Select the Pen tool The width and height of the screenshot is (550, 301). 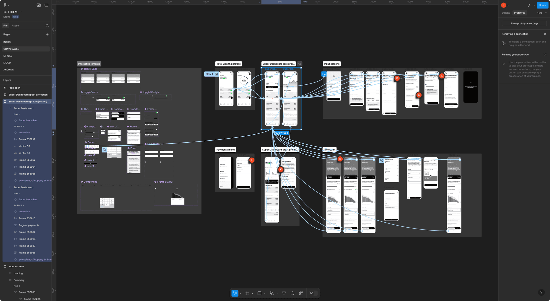click(272, 293)
